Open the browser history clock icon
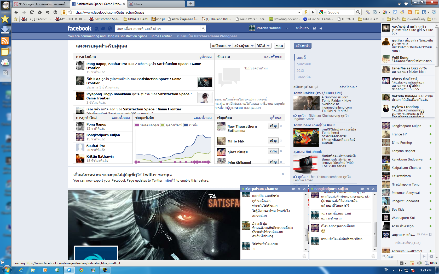 coord(55,12)
